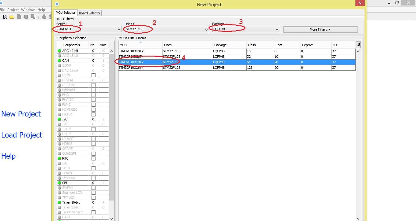Click the Flash value 128 cell

point(260,68)
